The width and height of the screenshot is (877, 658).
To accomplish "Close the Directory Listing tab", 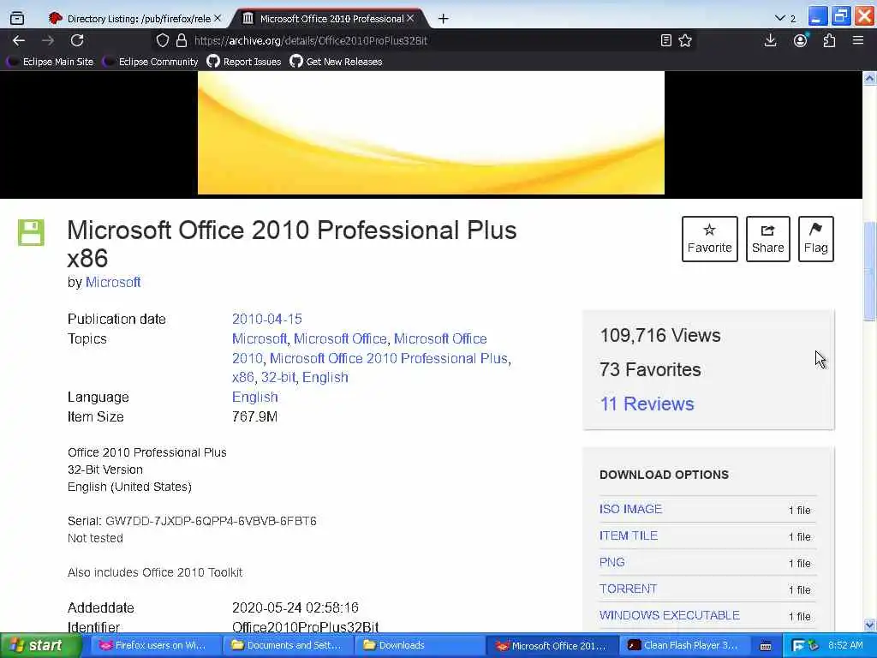I will pos(218,19).
